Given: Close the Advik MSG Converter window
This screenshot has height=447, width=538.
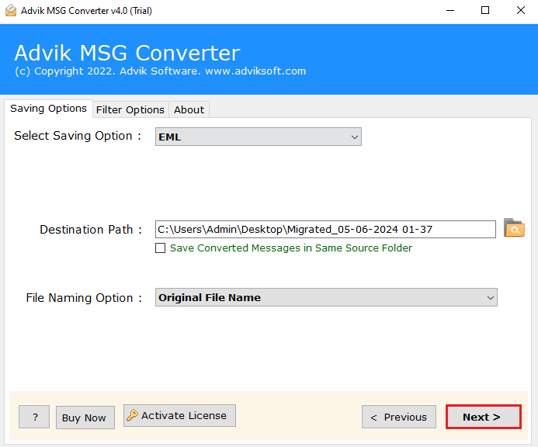Looking at the screenshot, I should pos(520,11).
